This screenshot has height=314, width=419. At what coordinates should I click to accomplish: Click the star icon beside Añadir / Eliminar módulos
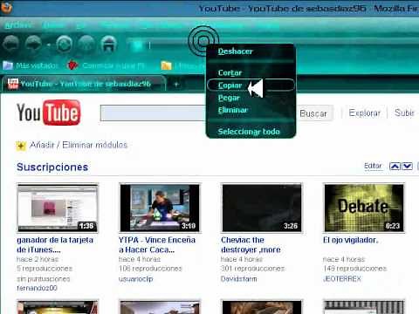tap(21, 146)
